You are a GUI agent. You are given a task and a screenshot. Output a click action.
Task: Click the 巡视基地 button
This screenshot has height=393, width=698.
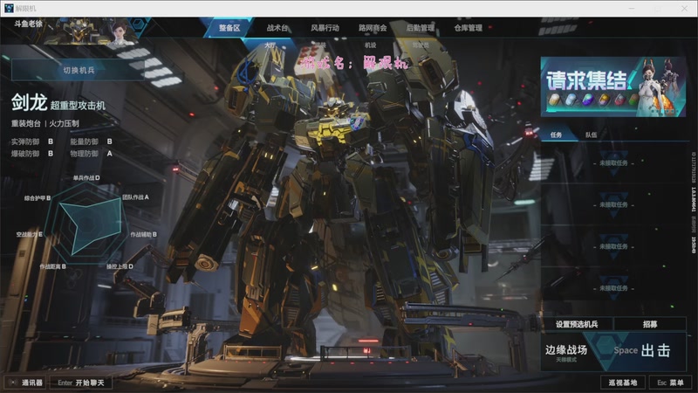[622, 383]
